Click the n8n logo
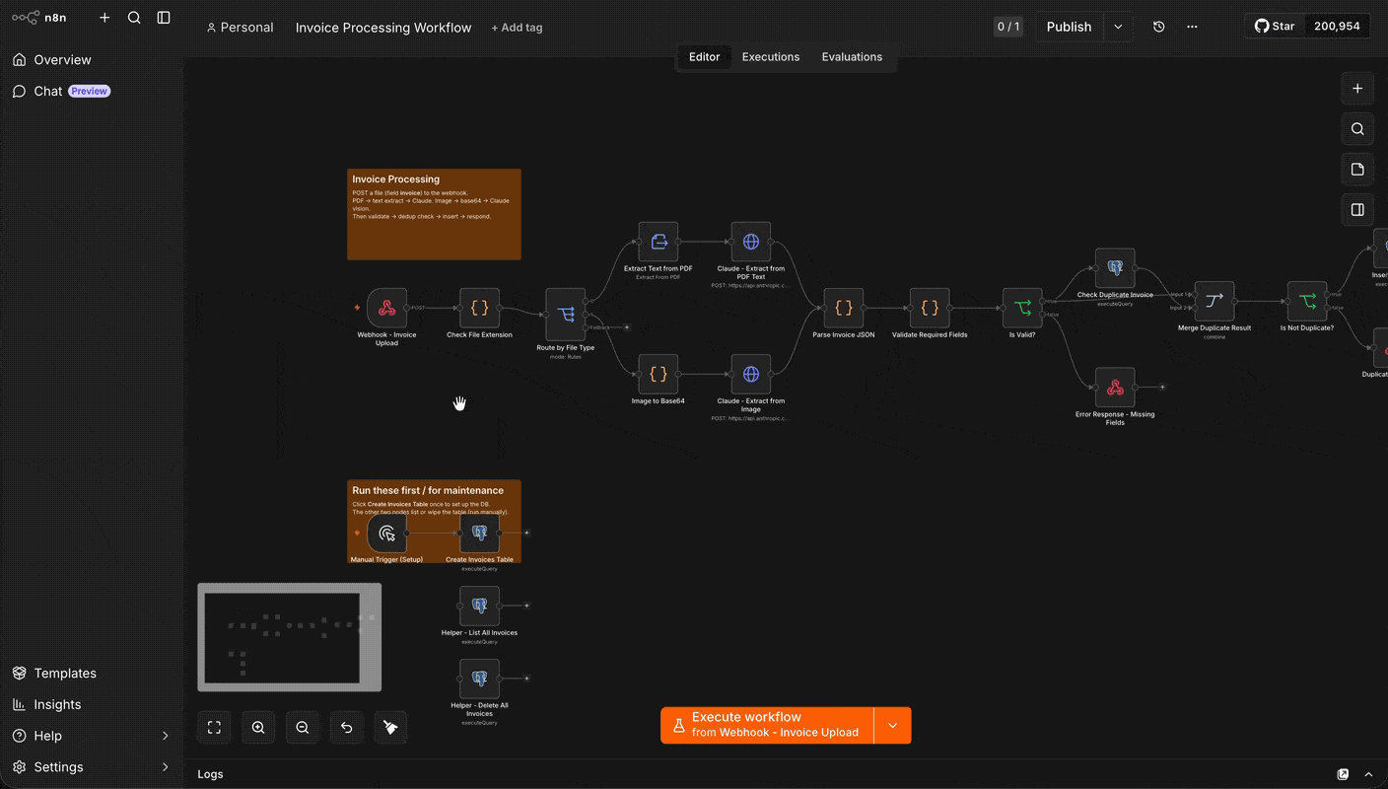This screenshot has width=1388, height=789. 40,18
